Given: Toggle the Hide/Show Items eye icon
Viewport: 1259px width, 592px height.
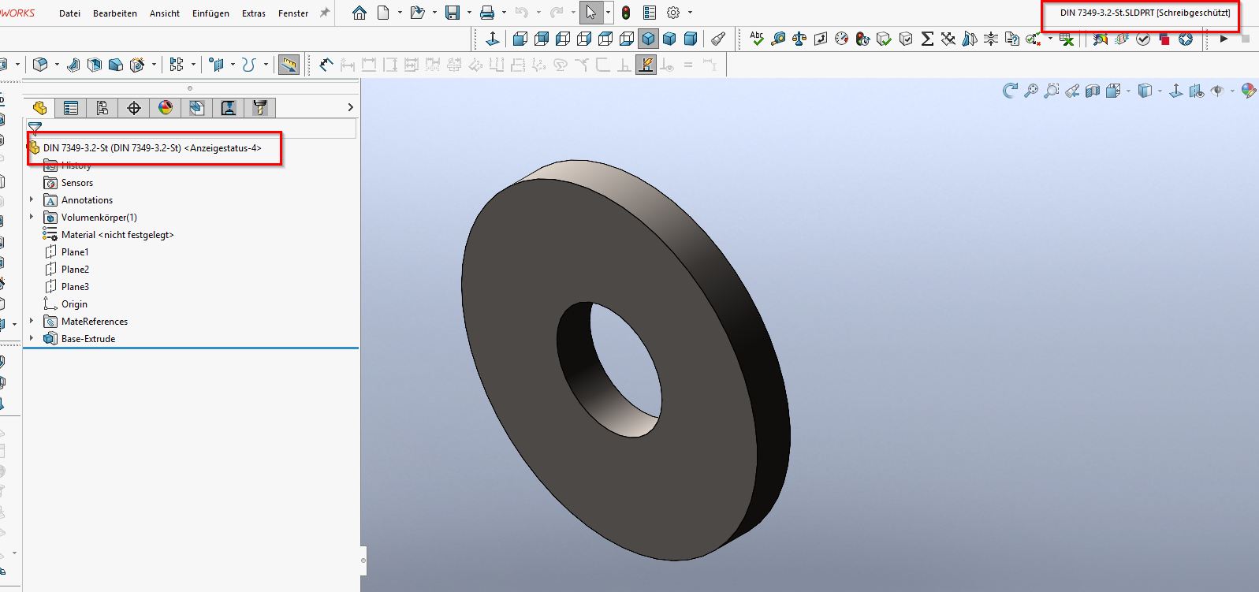Looking at the screenshot, I should click(1217, 91).
